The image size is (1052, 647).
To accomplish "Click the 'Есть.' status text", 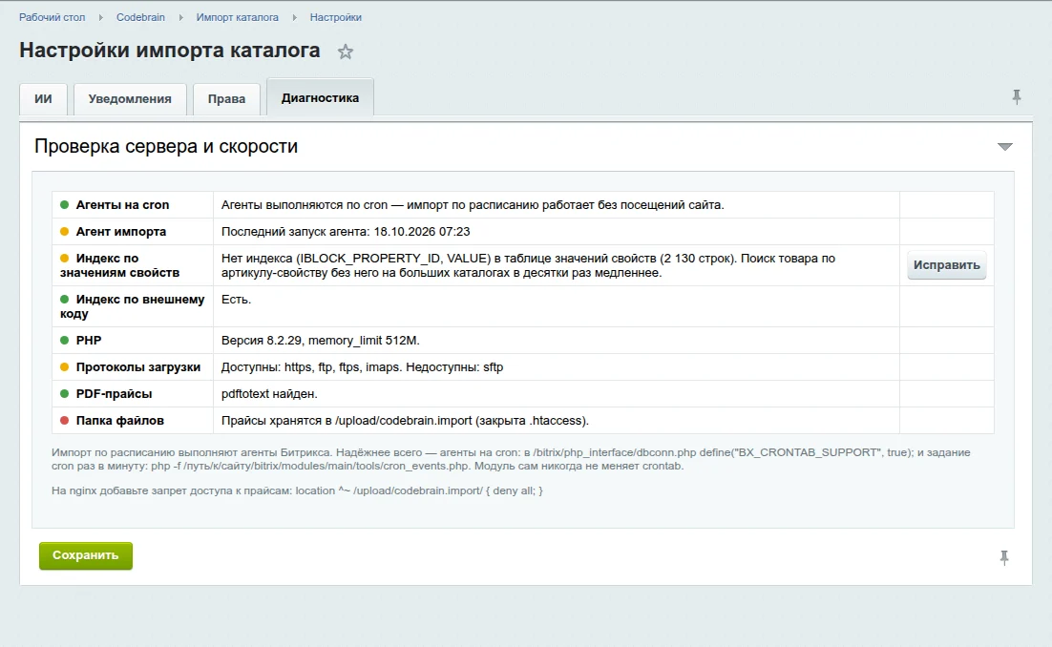I will 236,300.
